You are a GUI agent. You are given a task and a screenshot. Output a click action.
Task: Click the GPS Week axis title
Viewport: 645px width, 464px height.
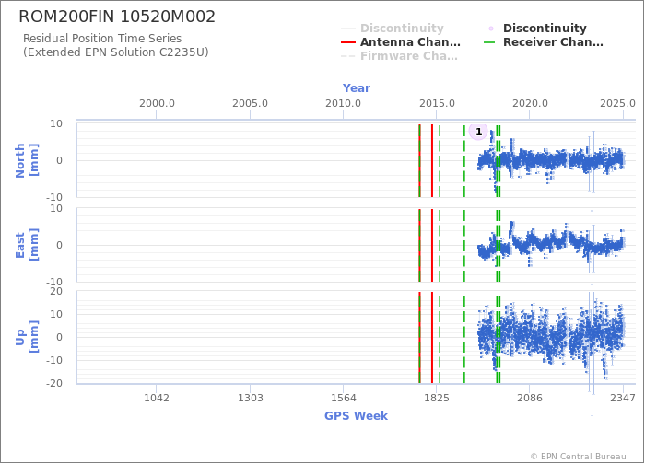[356, 415]
